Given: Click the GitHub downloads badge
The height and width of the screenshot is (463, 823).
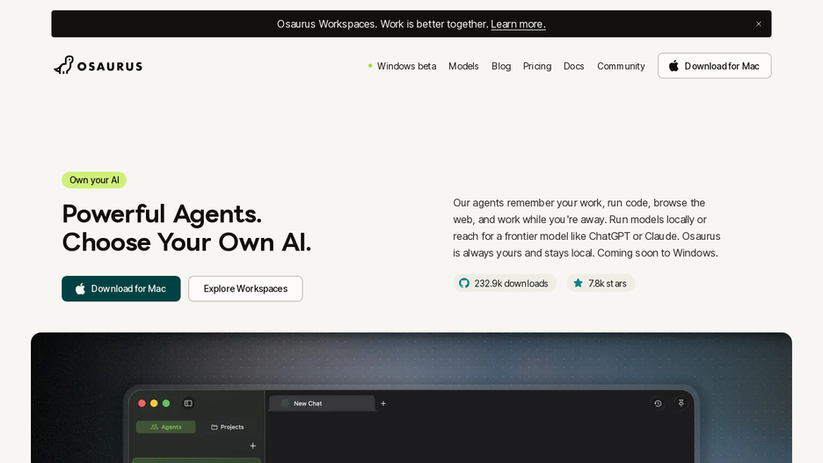Looking at the screenshot, I should pos(505,283).
